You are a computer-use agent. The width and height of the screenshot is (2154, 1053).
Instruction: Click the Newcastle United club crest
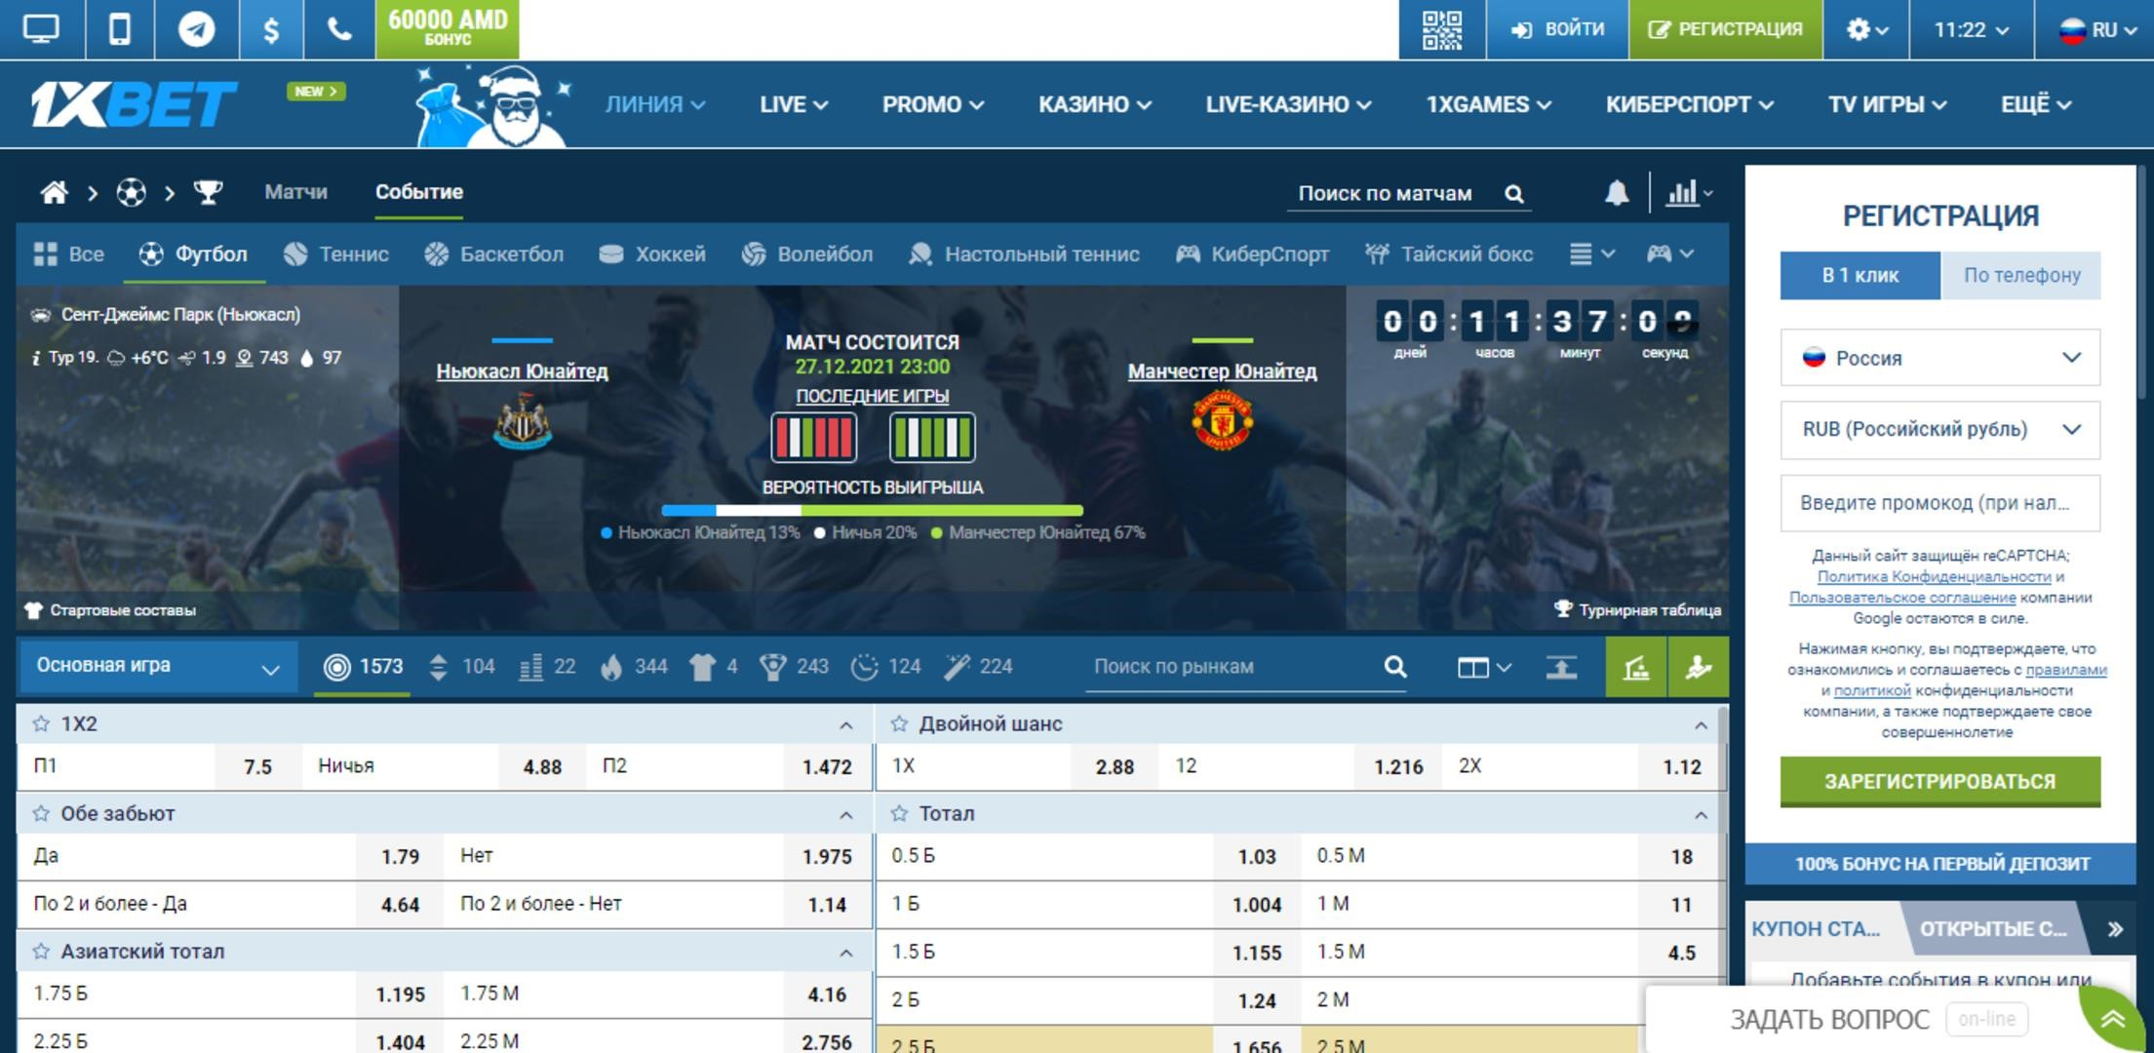coord(523,421)
